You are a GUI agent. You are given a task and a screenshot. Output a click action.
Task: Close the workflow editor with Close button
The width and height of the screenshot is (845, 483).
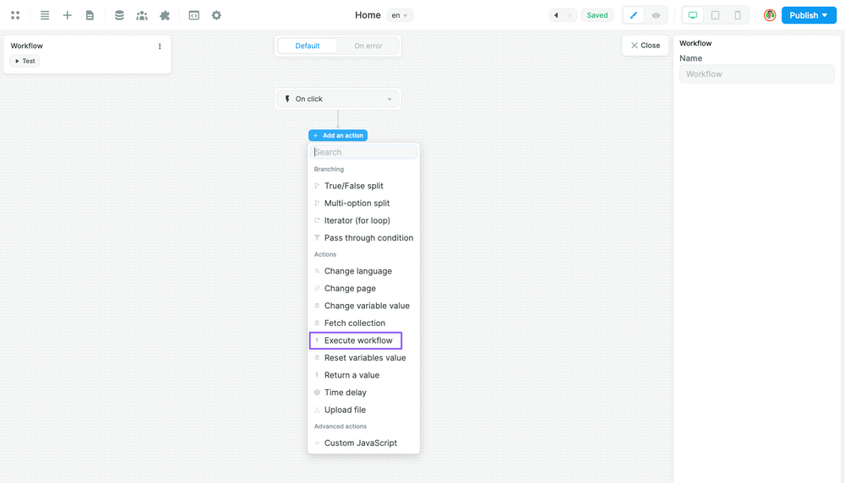(x=645, y=46)
